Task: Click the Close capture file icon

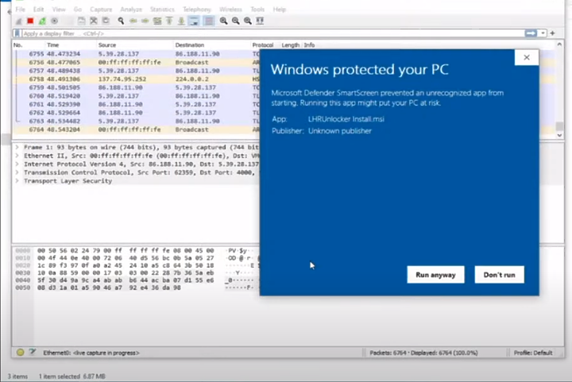Action: tap(94, 21)
